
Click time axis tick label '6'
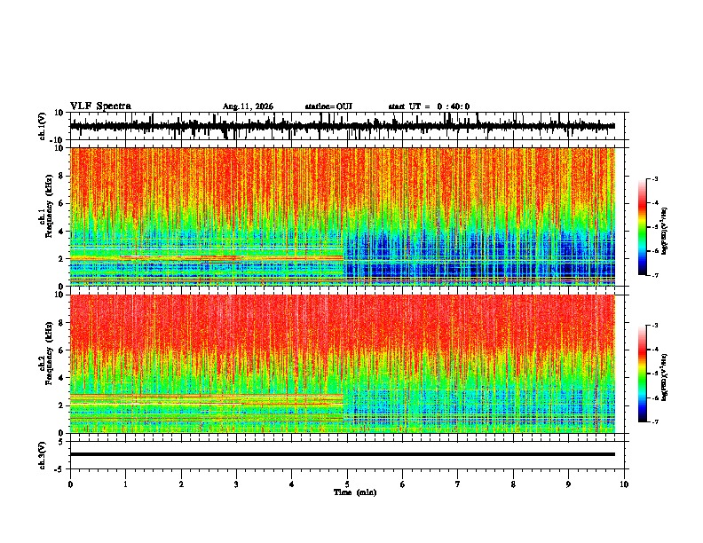point(403,484)
